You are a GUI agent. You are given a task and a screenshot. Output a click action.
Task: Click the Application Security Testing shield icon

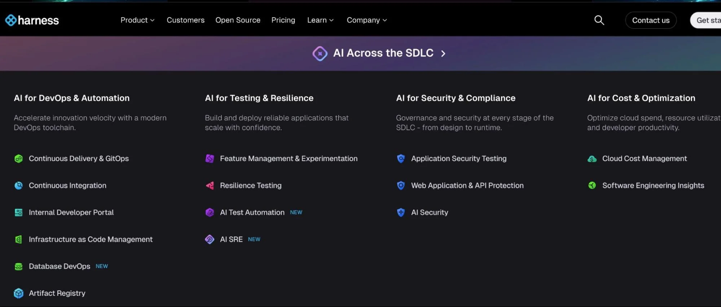point(401,159)
